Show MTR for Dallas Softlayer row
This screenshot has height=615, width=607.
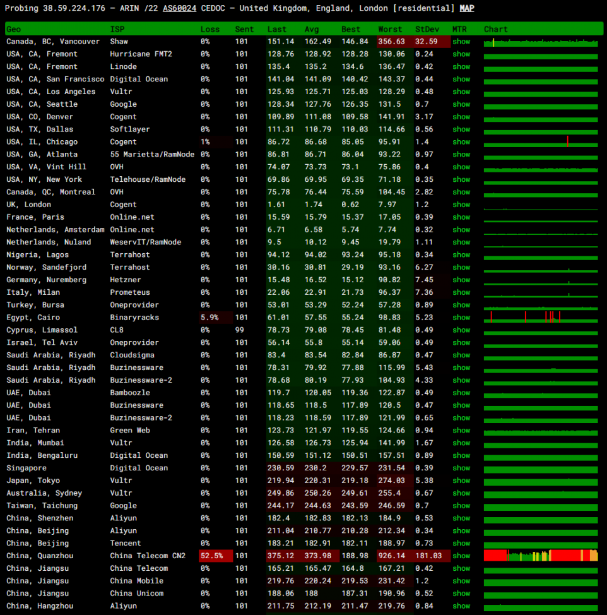click(461, 129)
